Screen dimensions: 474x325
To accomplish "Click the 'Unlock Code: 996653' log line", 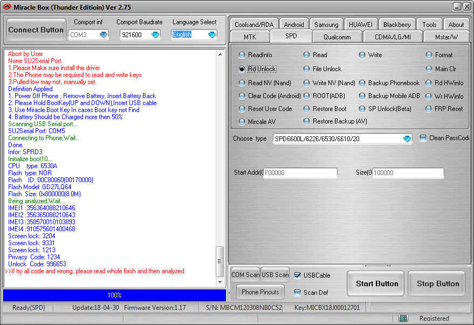I will (37, 264).
